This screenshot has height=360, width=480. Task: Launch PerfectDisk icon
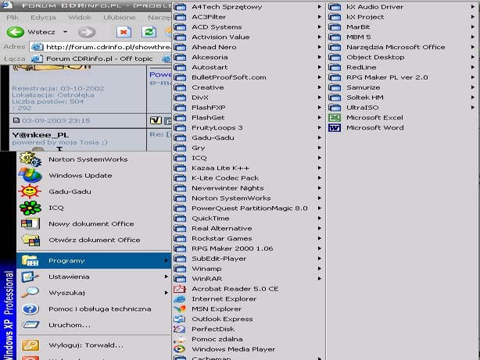[x=180, y=329]
